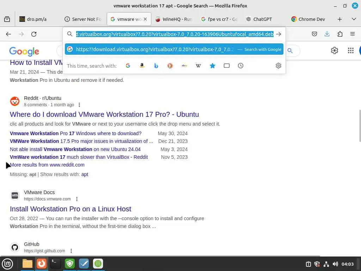The width and height of the screenshot is (361, 271).
Task: Open network connections tray icon
Action: tap(326, 264)
